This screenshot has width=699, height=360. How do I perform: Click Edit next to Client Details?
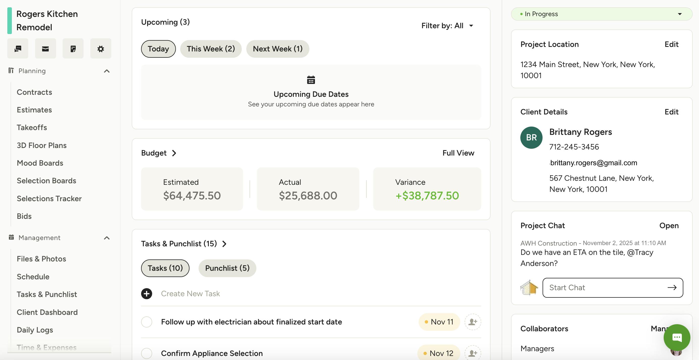pyautogui.click(x=671, y=112)
